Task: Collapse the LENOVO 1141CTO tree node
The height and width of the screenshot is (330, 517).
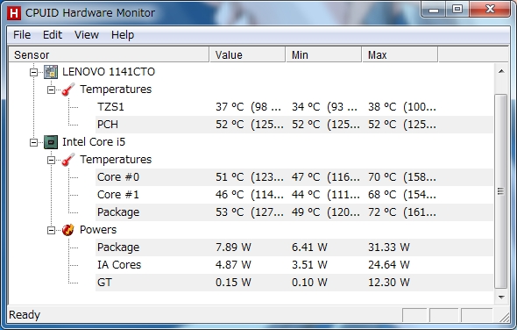Action: 33,72
